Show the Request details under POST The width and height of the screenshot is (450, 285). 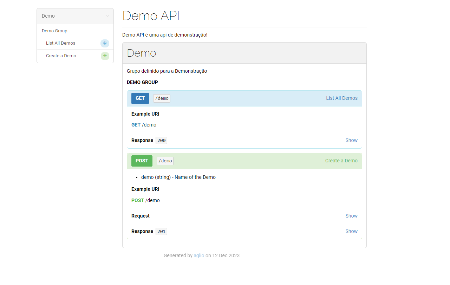click(x=351, y=216)
